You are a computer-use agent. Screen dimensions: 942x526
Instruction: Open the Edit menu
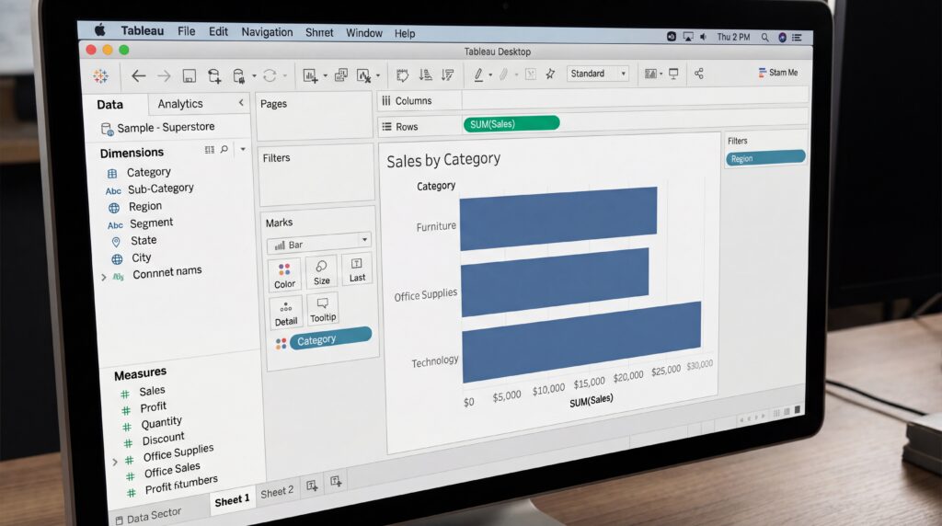pyautogui.click(x=218, y=32)
